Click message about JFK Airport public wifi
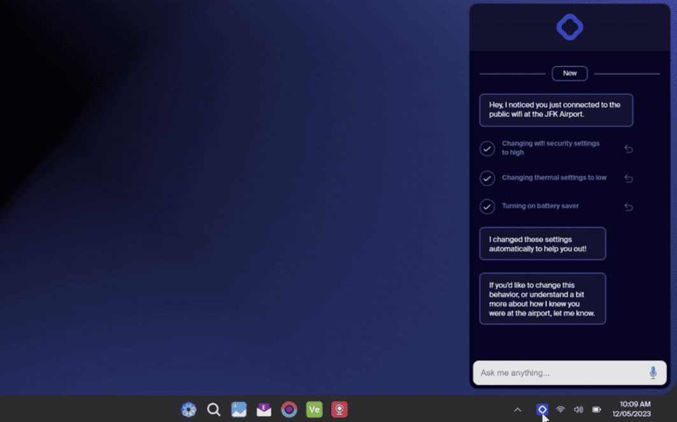677x422 pixels. 556,110
